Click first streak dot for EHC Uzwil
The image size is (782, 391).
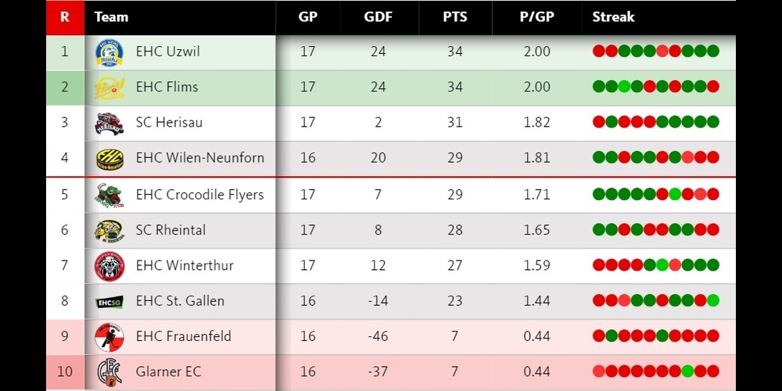click(599, 52)
